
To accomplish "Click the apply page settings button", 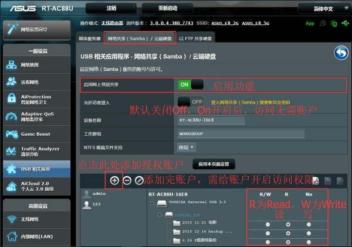I will click(x=214, y=164).
